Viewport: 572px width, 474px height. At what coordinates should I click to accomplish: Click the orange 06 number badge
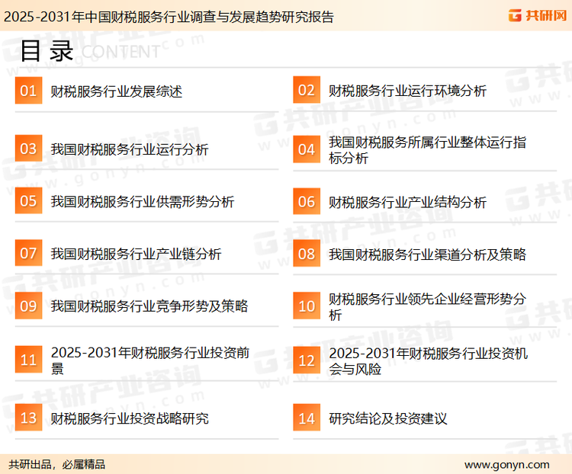pyautogui.click(x=307, y=201)
